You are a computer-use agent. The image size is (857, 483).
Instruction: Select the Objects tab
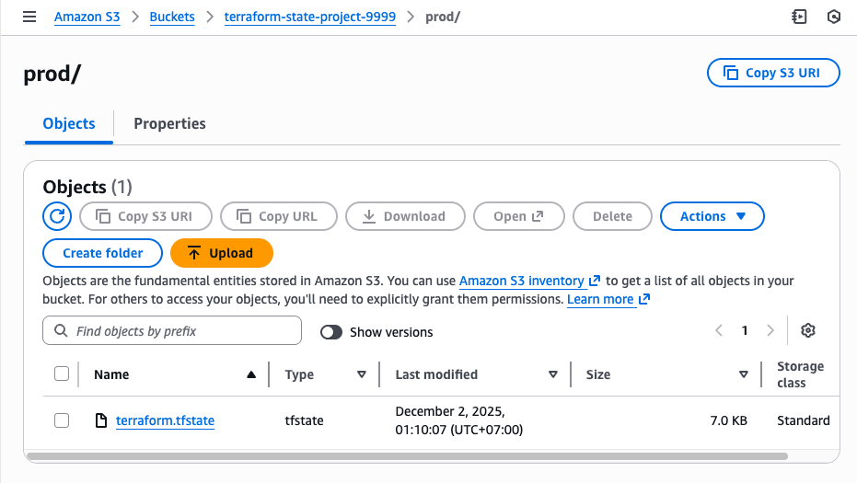69,123
